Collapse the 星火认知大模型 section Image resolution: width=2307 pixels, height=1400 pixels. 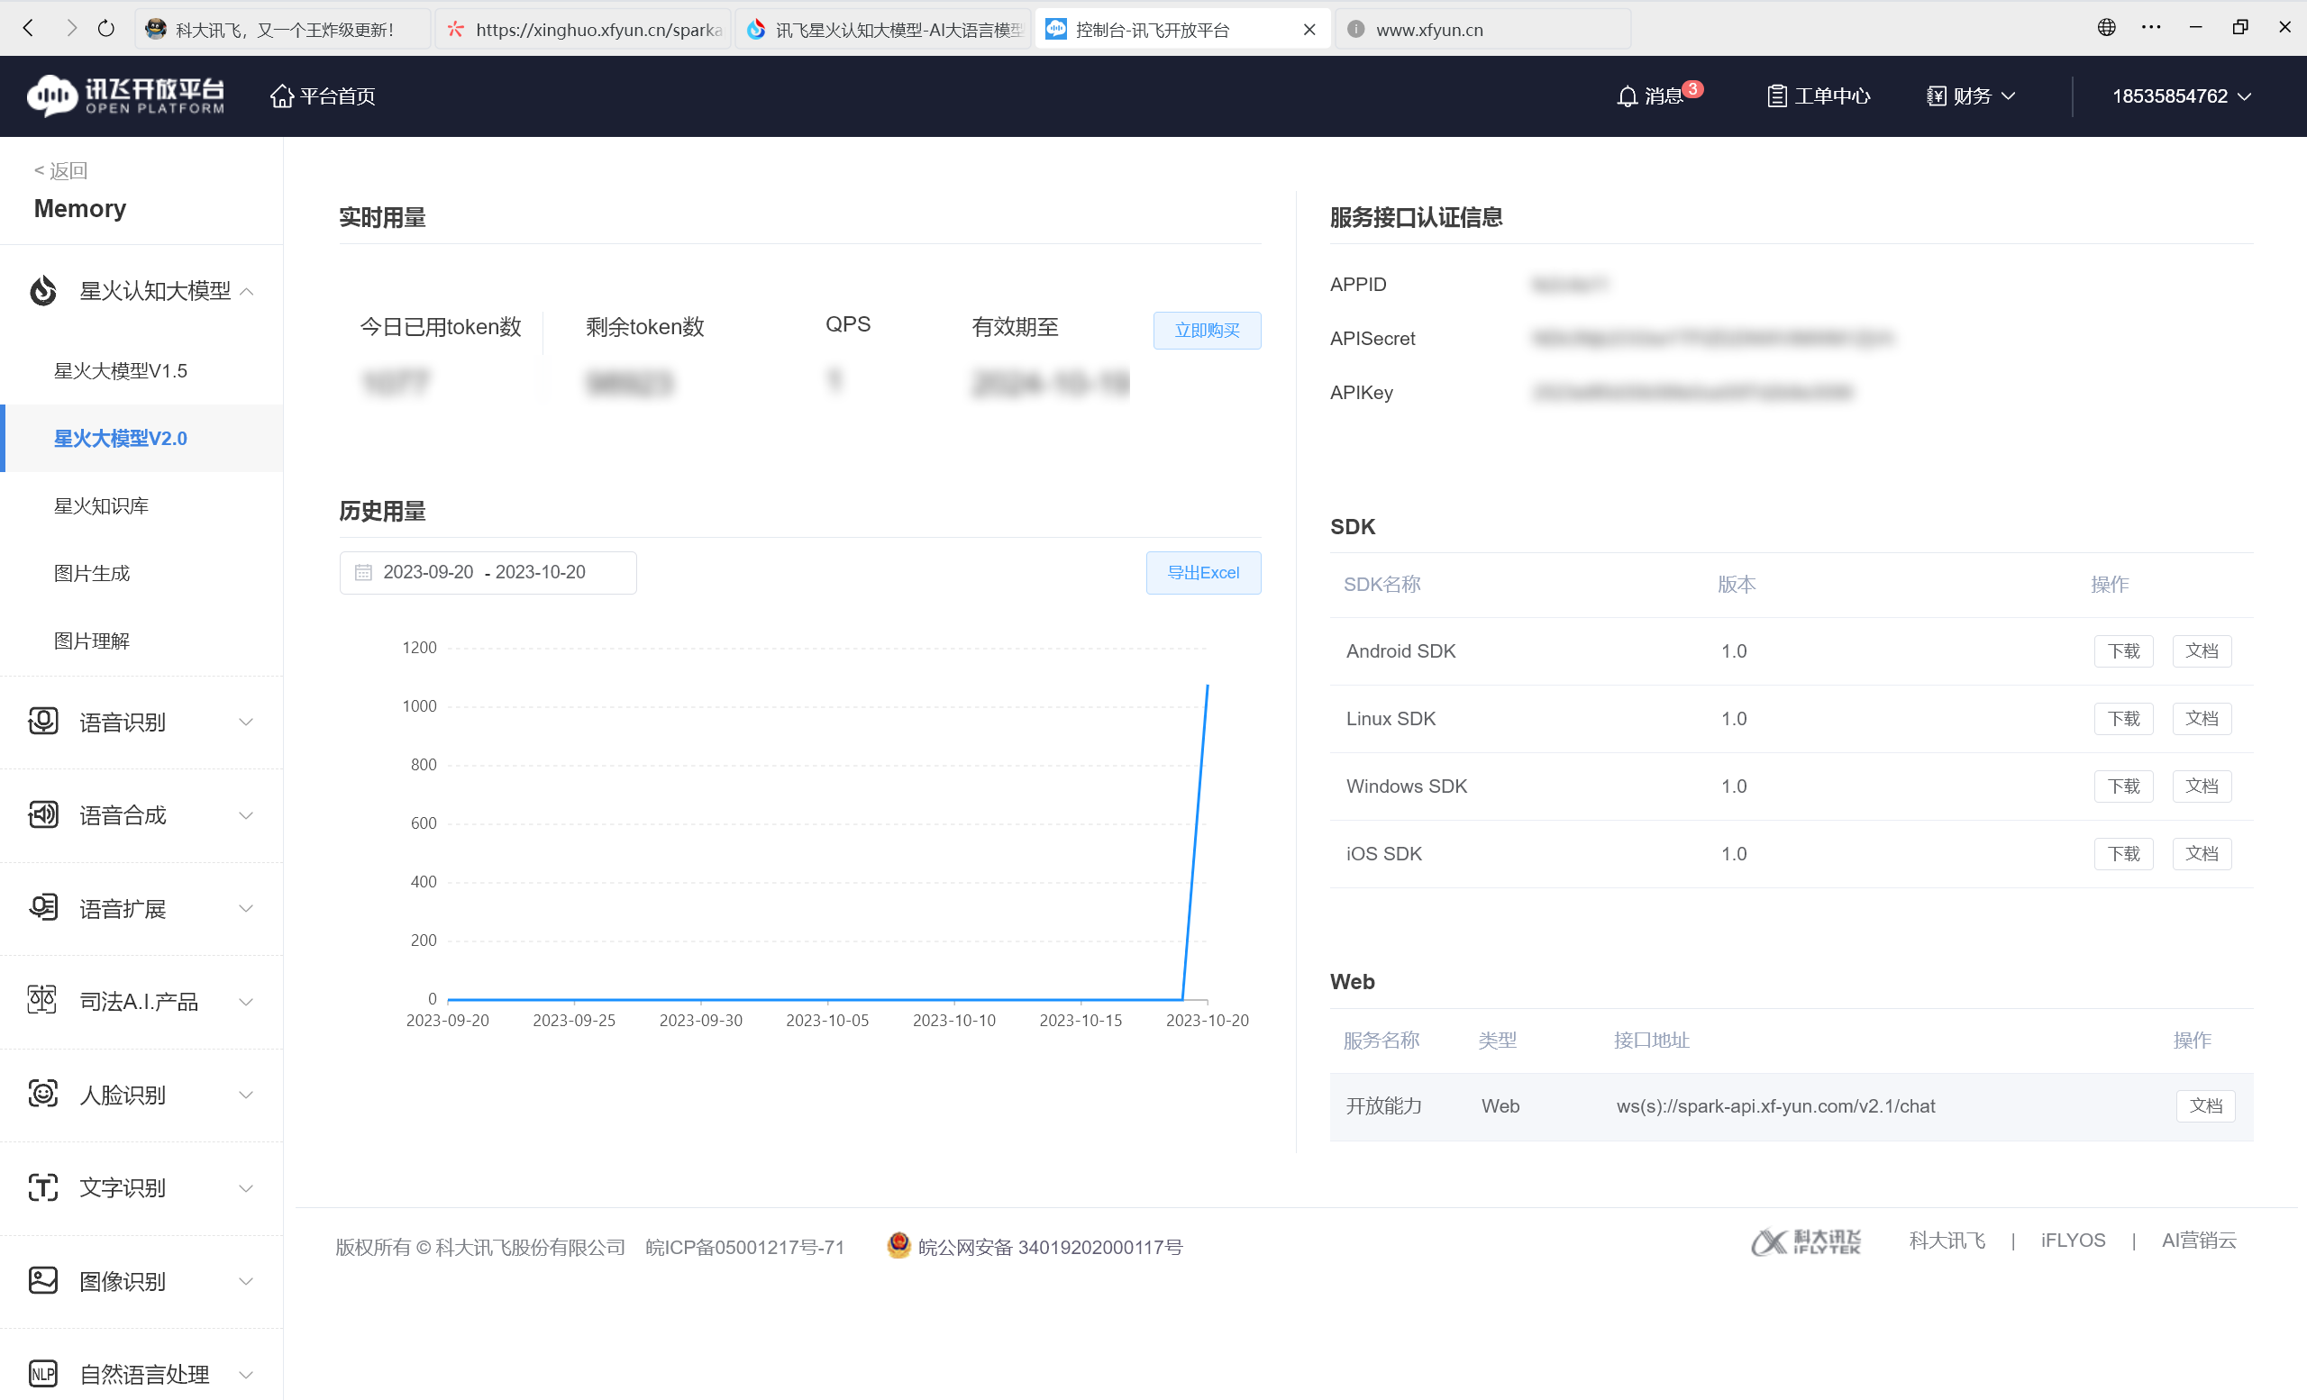tap(247, 292)
